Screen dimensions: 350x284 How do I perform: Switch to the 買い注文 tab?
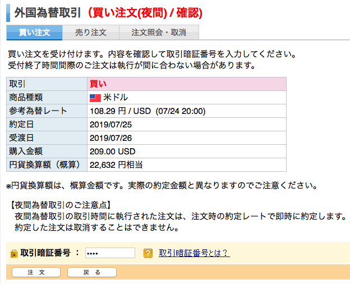pyautogui.click(x=34, y=33)
